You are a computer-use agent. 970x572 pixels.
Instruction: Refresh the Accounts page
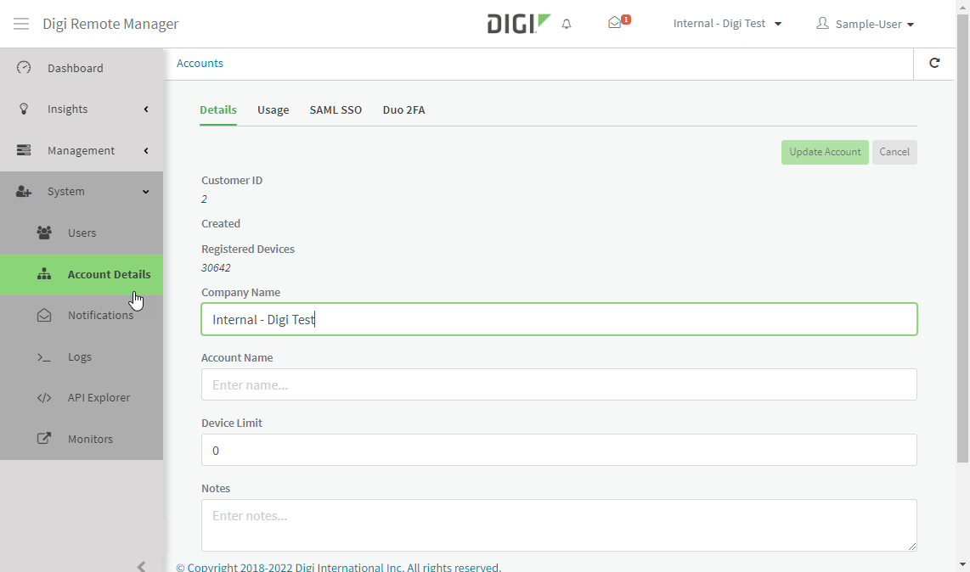(x=934, y=63)
